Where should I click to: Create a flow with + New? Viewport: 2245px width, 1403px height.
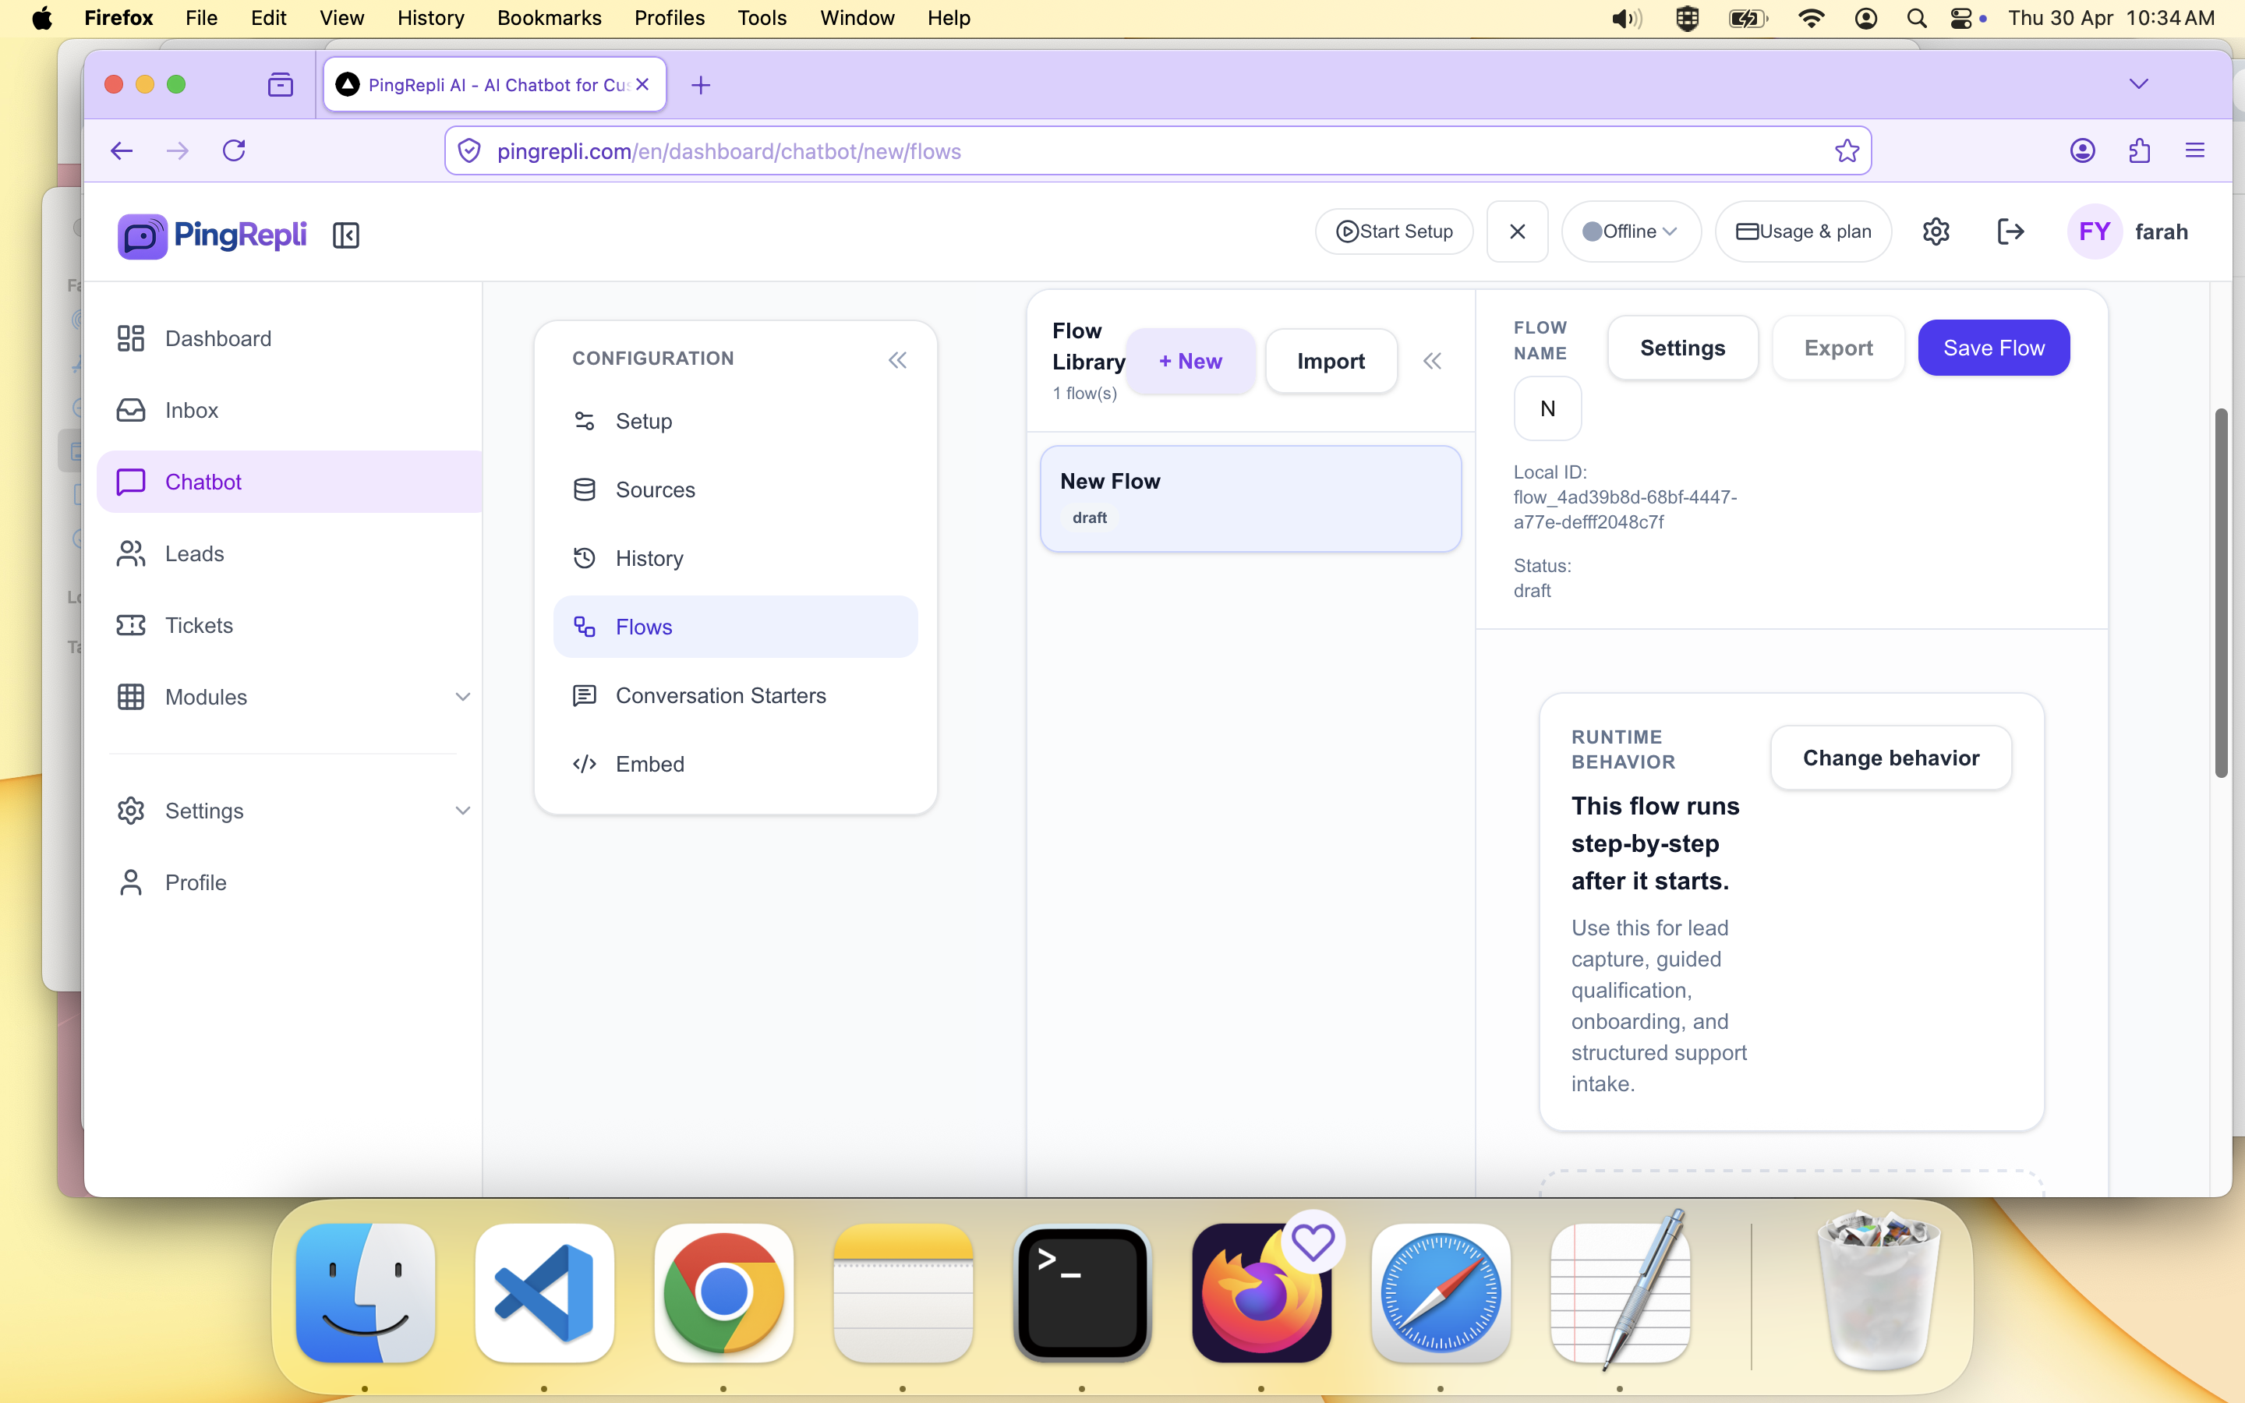coord(1190,361)
